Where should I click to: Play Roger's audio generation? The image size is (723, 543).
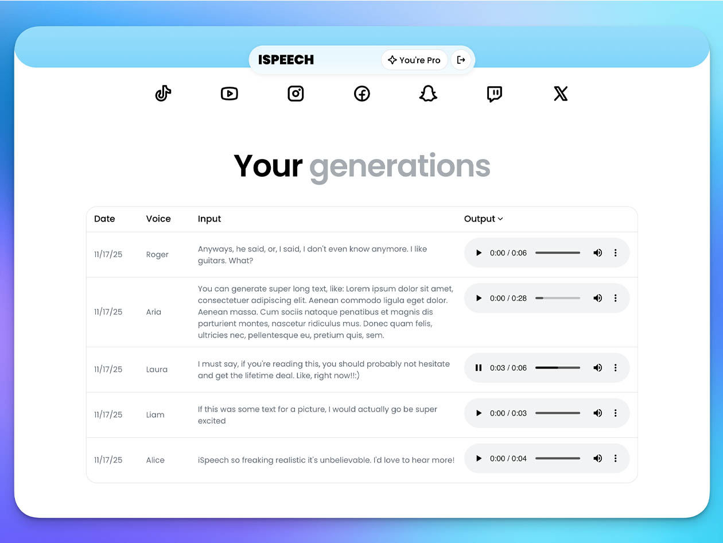pyautogui.click(x=479, y=253)
